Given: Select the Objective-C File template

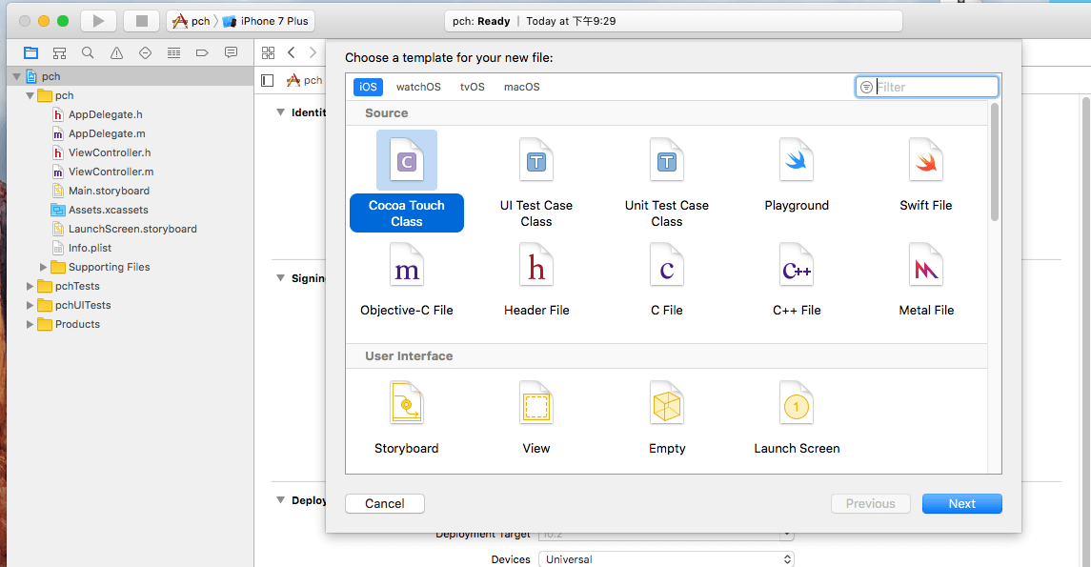Looking at the screenshot, I should click(x=407, y=270).
